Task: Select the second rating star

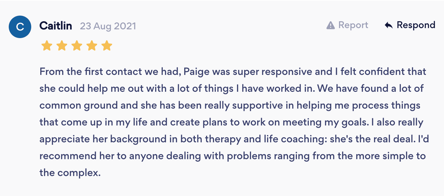Action: point(62,46)
